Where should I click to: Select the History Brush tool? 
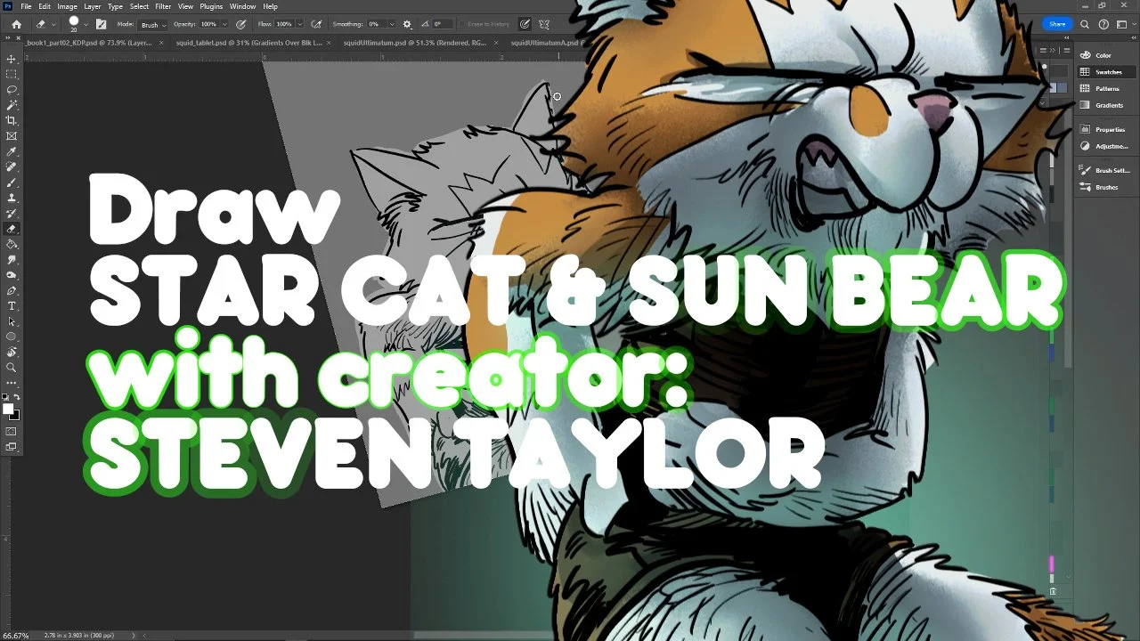(12, 213)
